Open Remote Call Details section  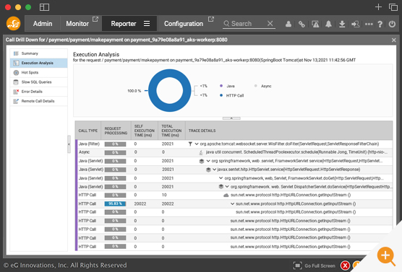pos(39,101)
